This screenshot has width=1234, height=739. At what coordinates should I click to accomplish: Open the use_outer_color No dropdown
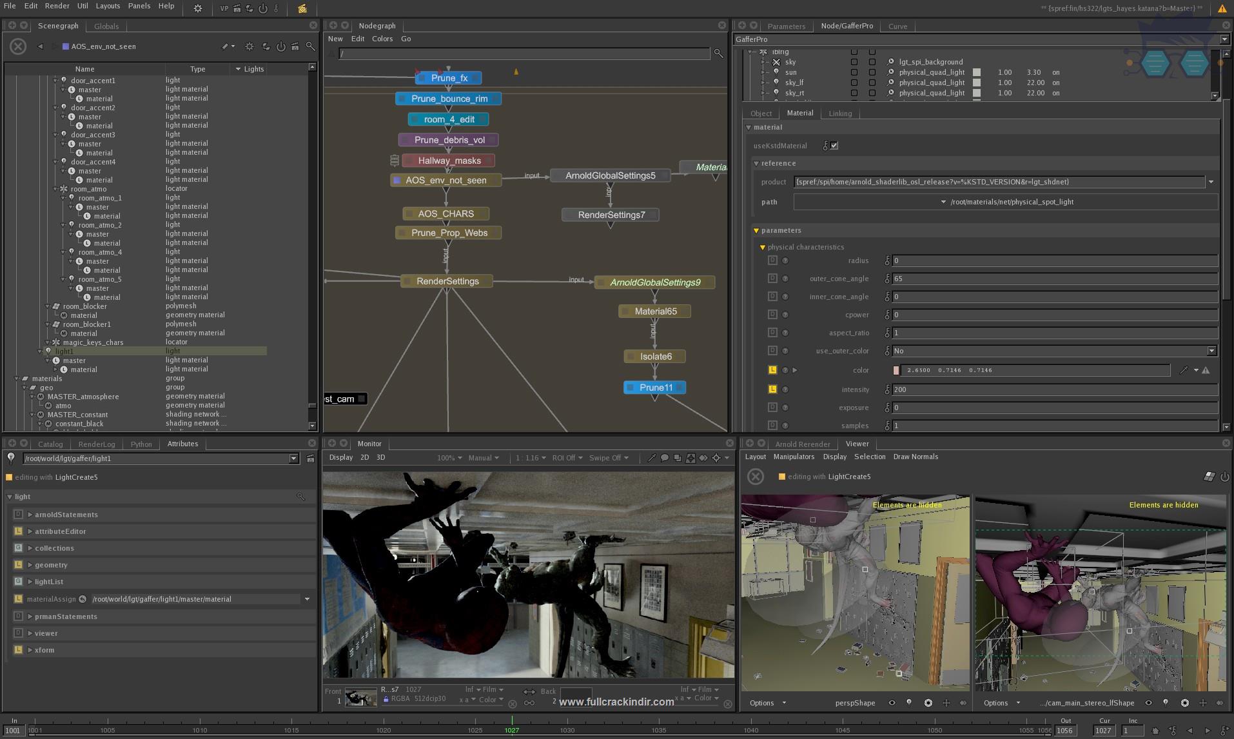(x=1055, y=351)
